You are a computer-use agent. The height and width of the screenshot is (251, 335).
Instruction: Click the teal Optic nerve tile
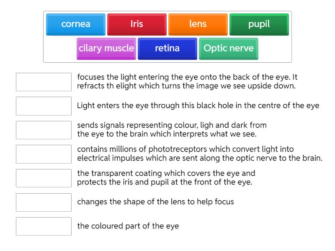coord(229,49)
